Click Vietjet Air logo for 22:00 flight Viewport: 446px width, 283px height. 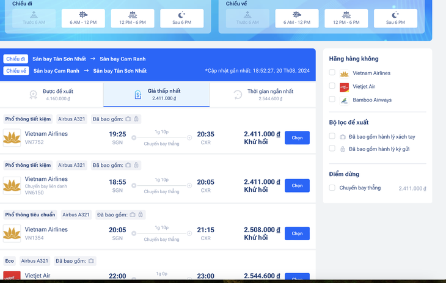[12, 275]
